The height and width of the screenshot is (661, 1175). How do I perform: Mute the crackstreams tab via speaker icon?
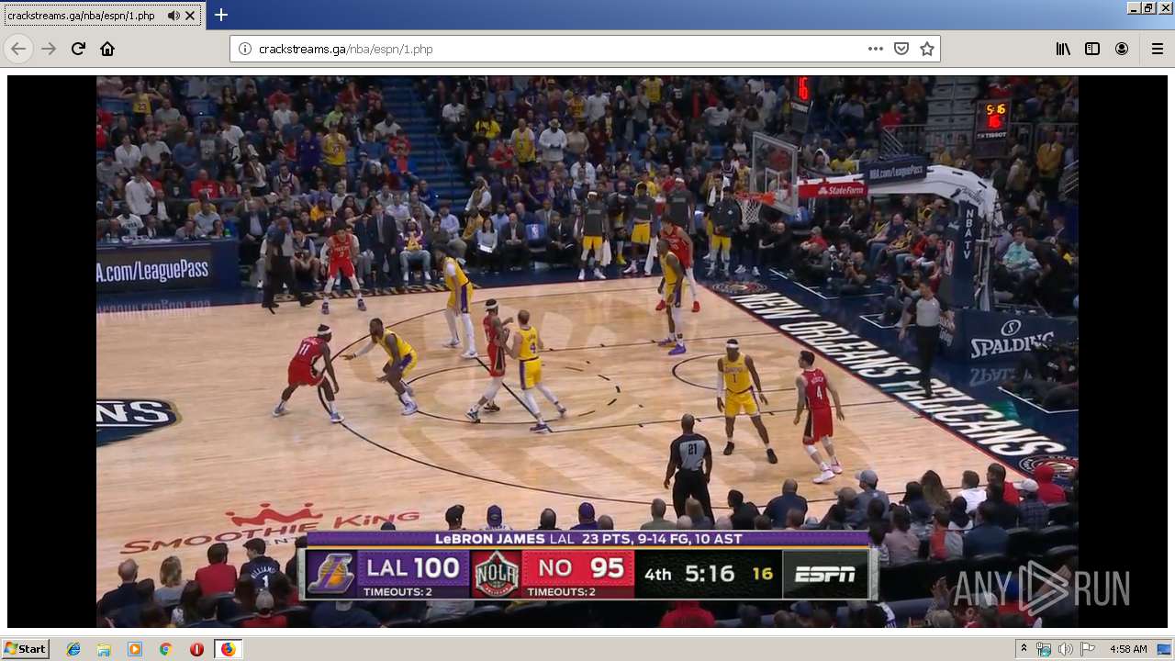173,16
